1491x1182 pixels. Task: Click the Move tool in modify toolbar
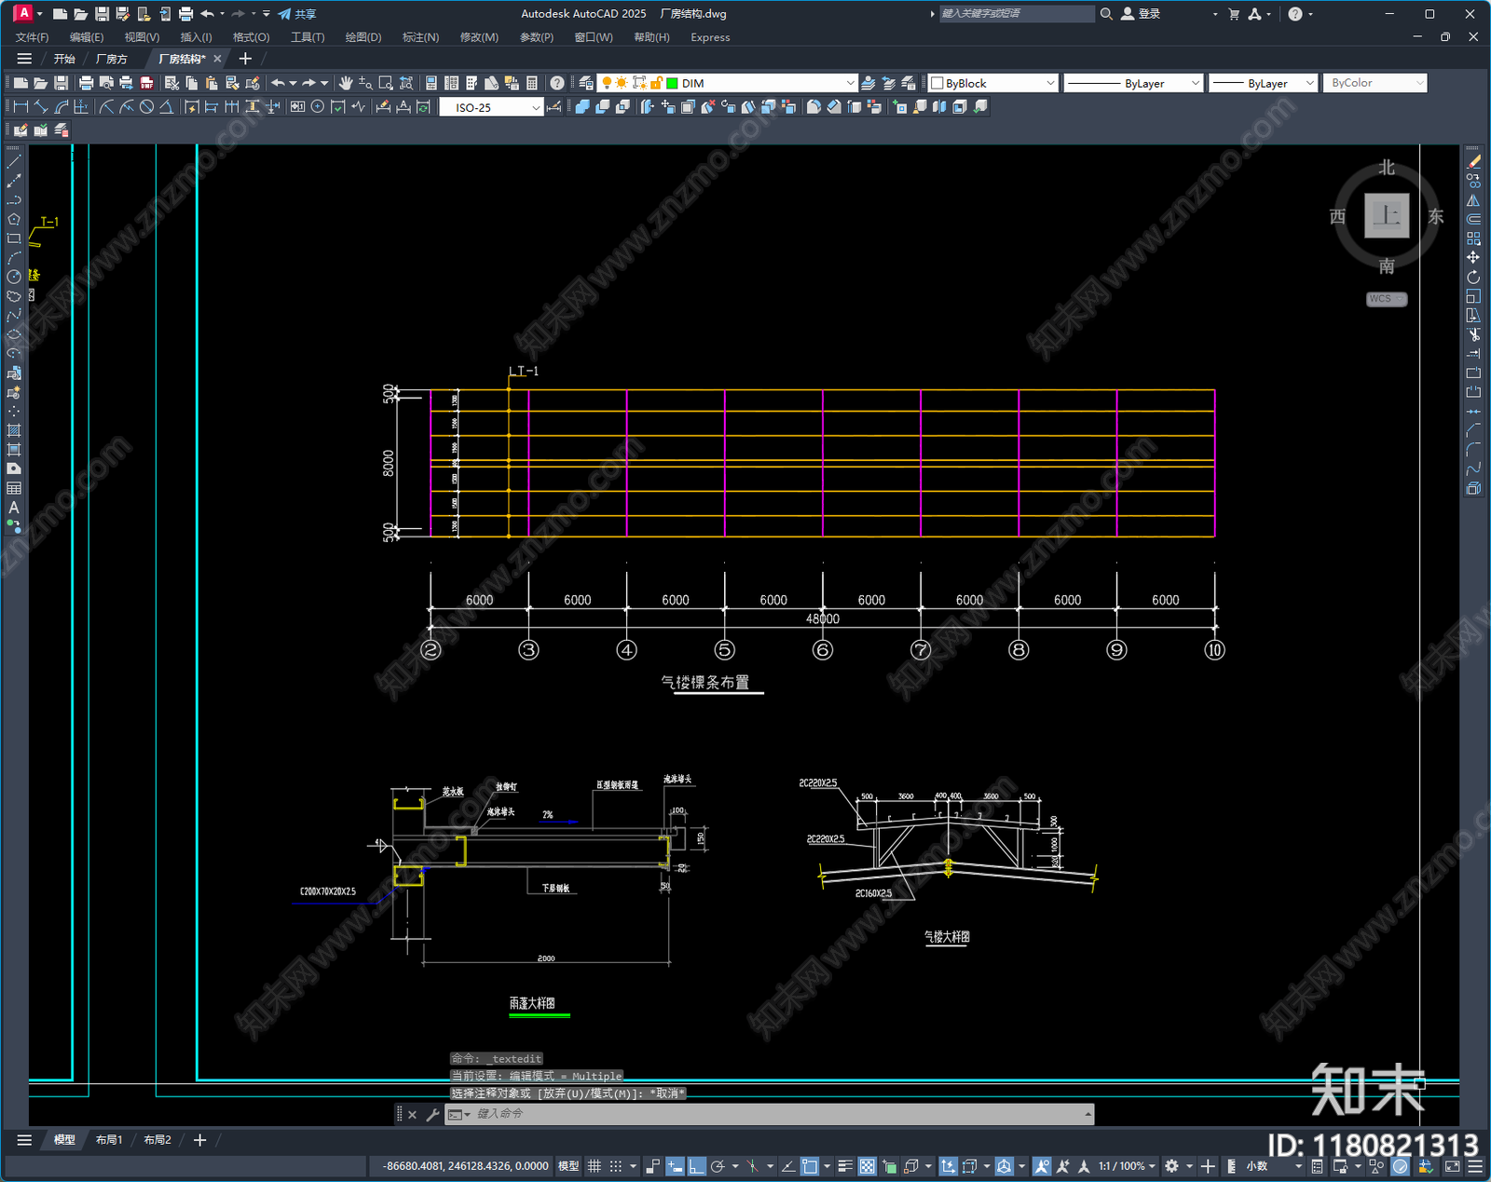coord(1473,258)
